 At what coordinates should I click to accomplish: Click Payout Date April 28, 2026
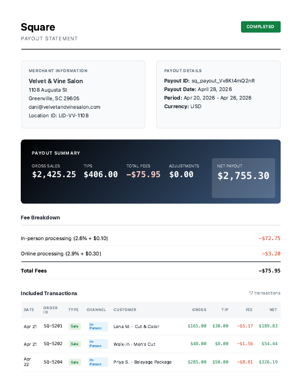198,89
